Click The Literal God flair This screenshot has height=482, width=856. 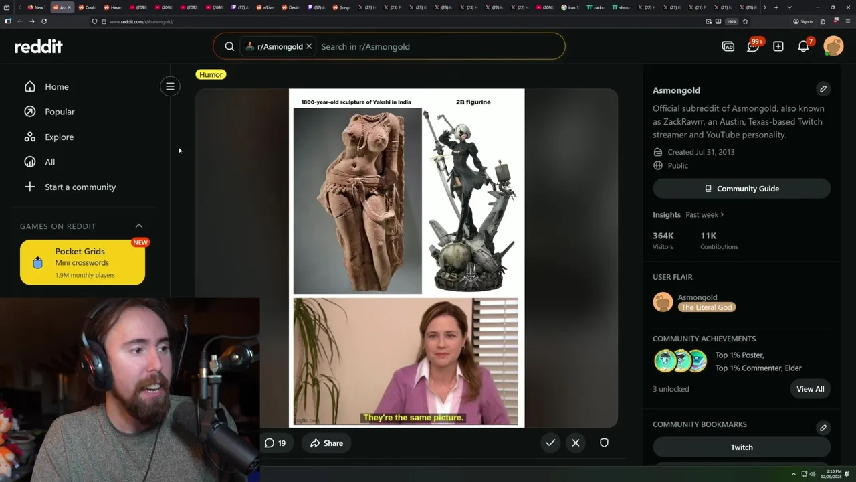tap(707, 307)
